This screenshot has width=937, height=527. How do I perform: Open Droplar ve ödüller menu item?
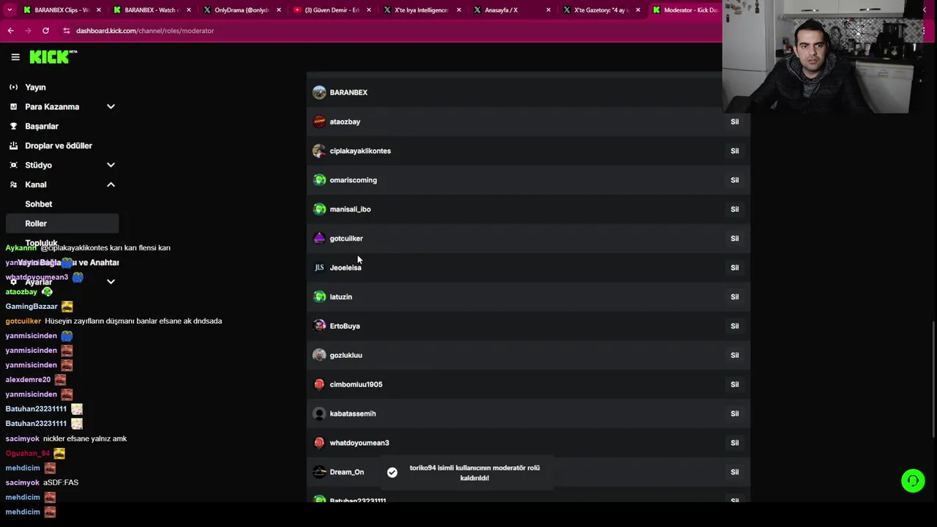click(x=59, y=146)
